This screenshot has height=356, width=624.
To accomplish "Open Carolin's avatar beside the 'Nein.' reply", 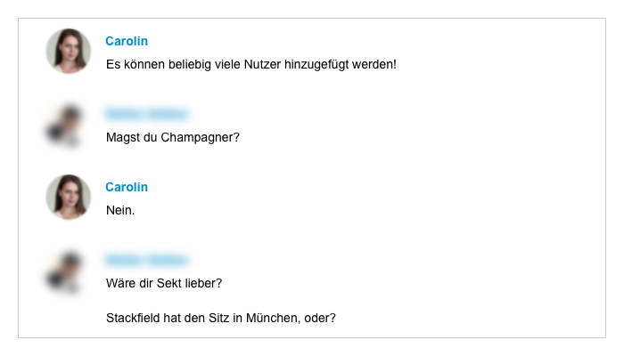I will click(x=69, y=197).
